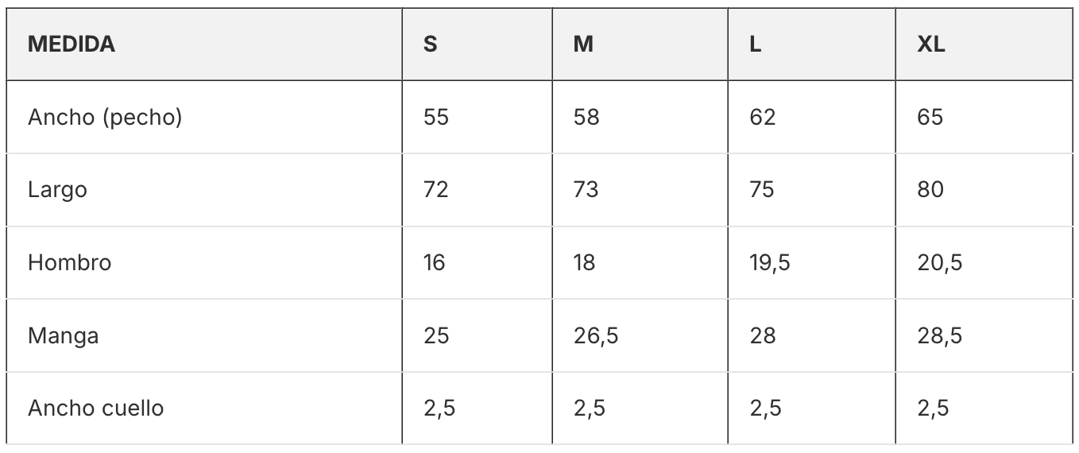Image resolution: width=1079 pixels, height=453 pixels.
Task: Select the M size column header
Action: tap(583, 45)
